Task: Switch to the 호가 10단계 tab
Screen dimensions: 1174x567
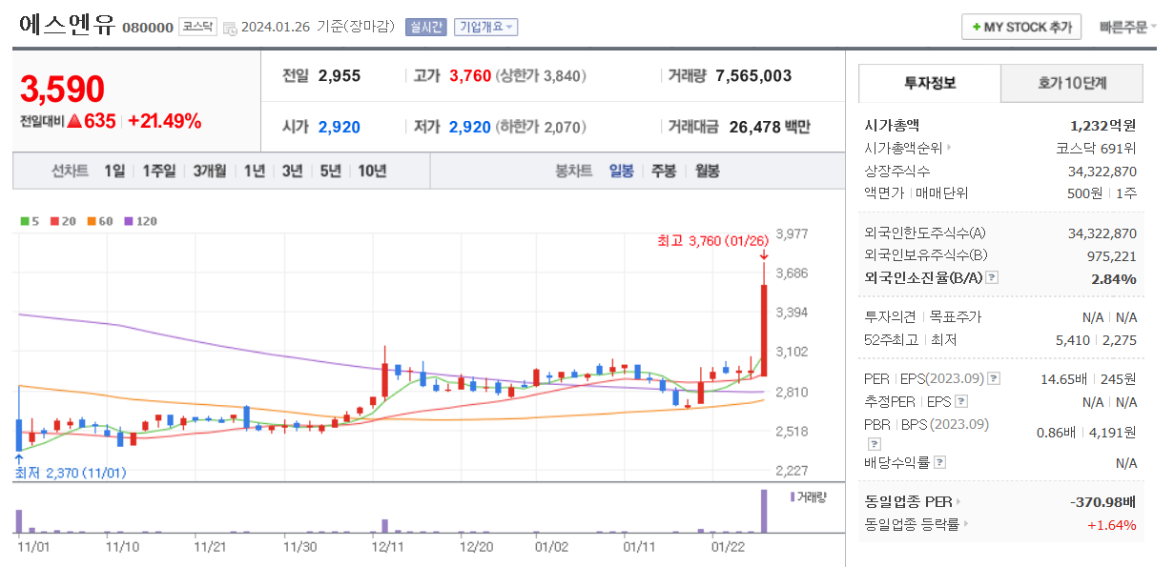Action: 1071,84
